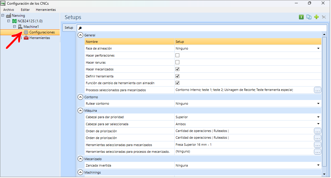Click the copy setup icon
Screen dimensions: 331x178
309,17
